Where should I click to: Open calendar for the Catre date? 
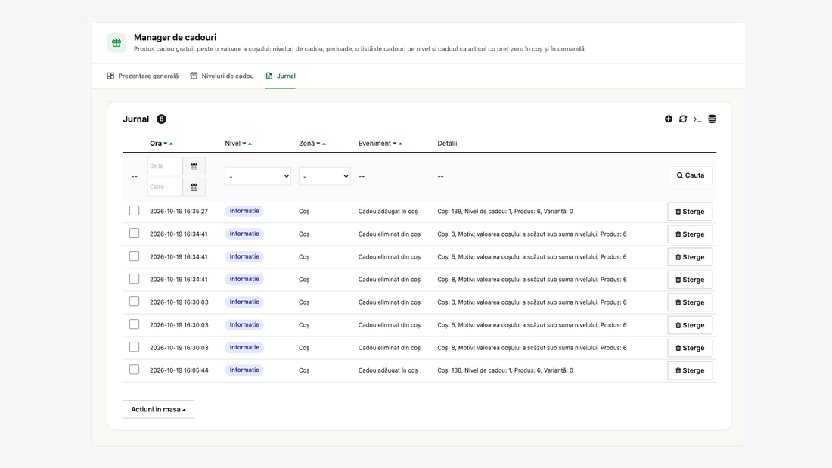click(194, 187)
